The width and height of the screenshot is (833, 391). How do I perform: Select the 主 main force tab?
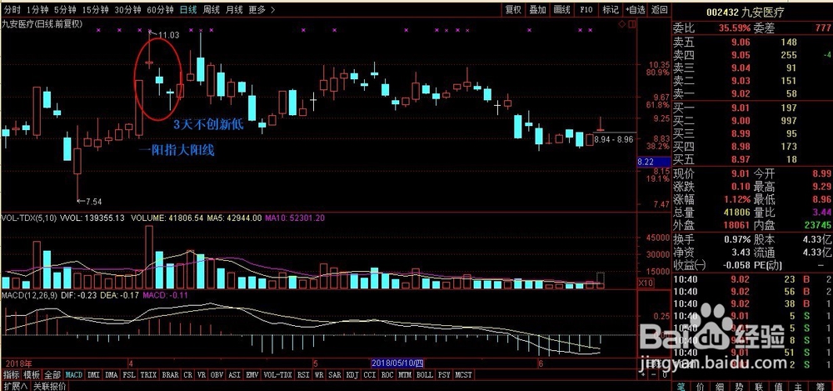[x=798, y=387]
